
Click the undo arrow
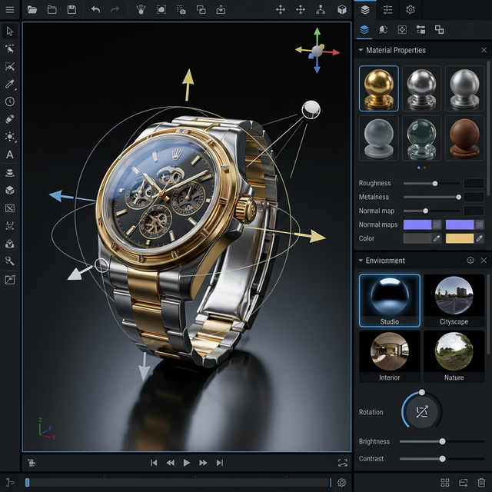(x=95, y=10)
